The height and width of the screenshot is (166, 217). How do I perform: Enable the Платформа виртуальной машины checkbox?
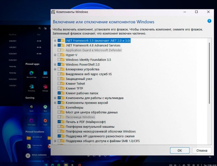pyautogui.click(x=59, y=126)
